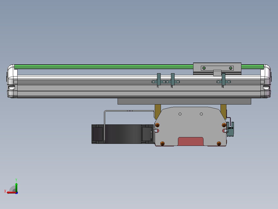Screen dimensions: 278x209
Task: Click the right gold support bracket under base plate
Action: [x=224, y=111]
